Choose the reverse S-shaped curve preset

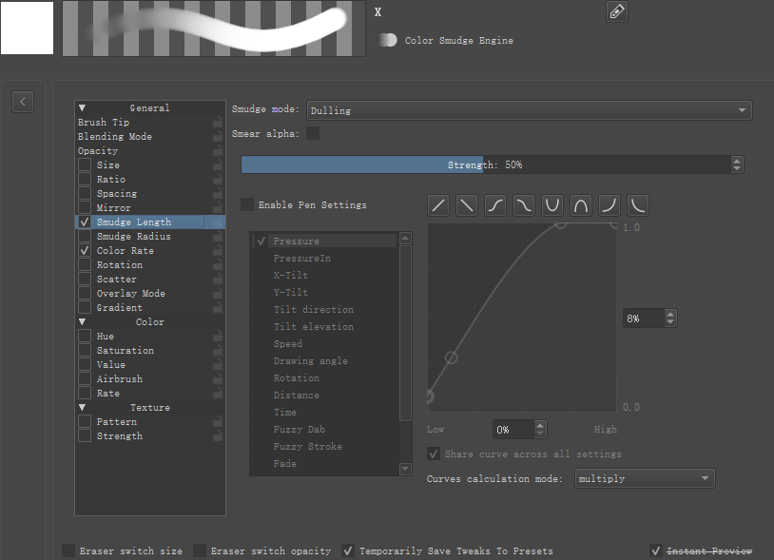click(524, 205)
